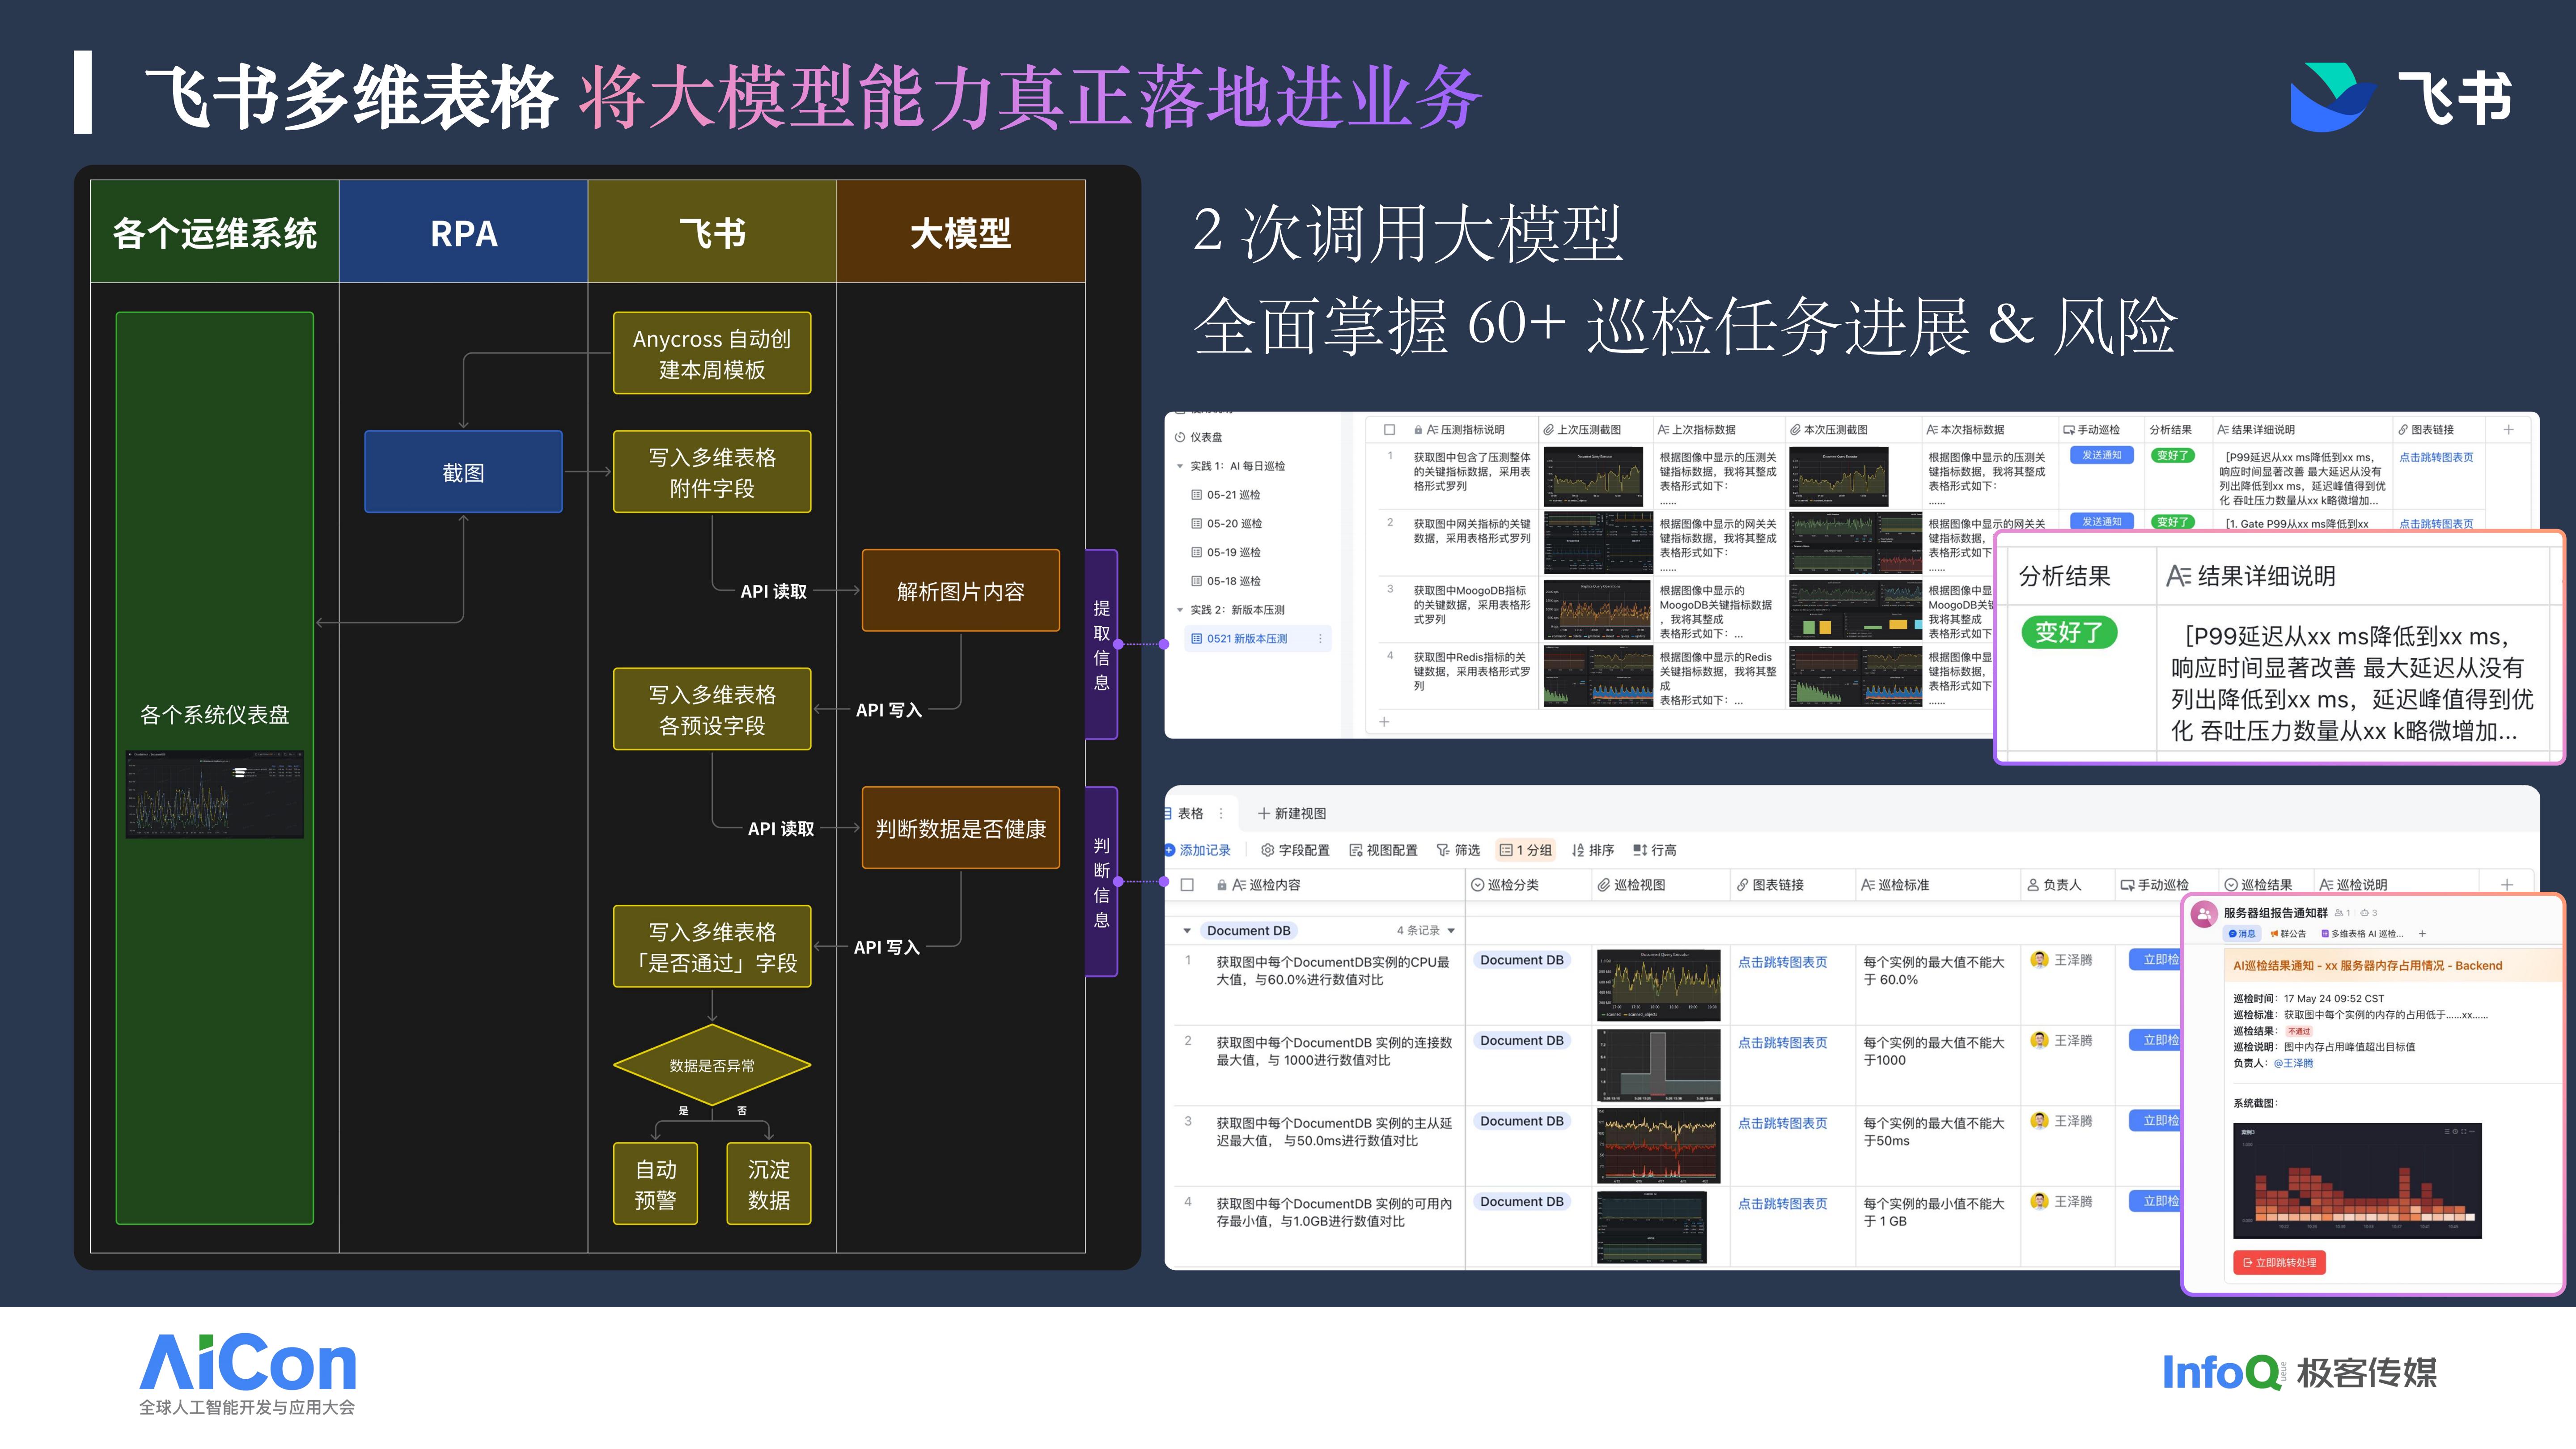The image size is (2576, 1449).
Task: Select the 0521 新版本压测 table
Action: 1257,638
